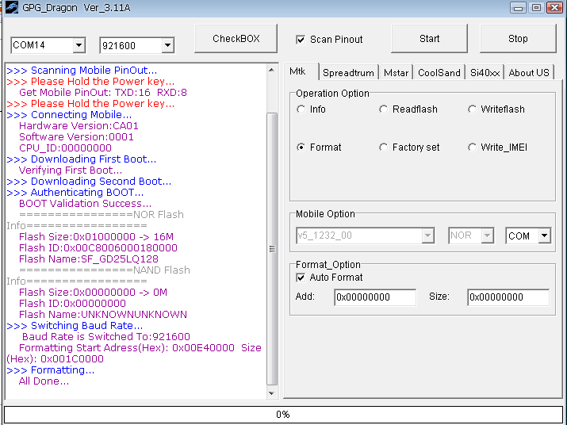
Task: Pick the Factory set option
Action: coord(384,147)
